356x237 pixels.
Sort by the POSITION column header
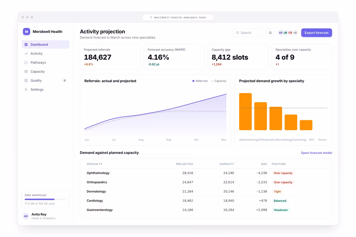click(x=279, y=164)
